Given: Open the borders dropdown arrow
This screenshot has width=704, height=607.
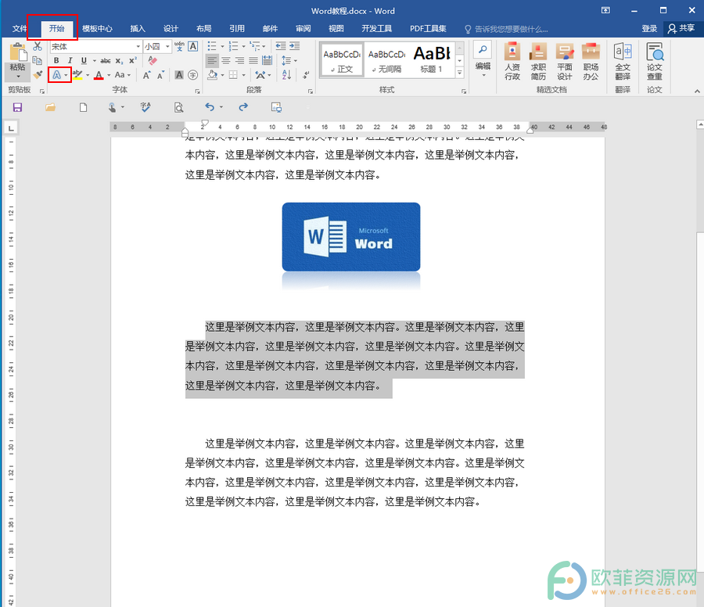Looking at the screenshot, I should [244, 75].
